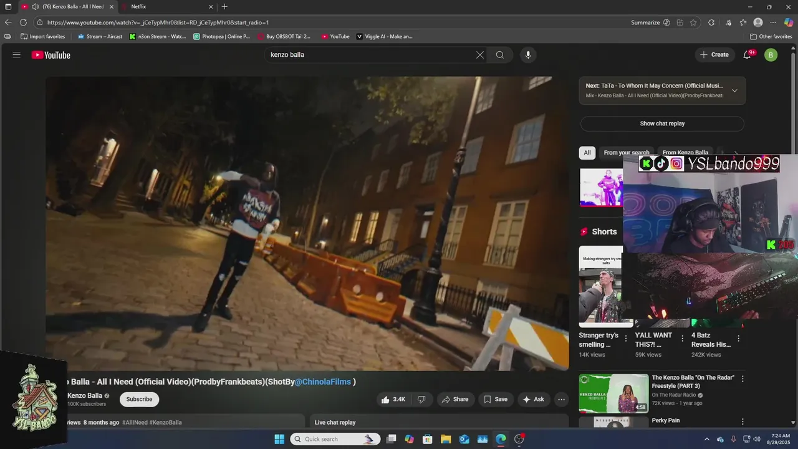Open Microsoft Store from the taskbar
Screen dimensions: 798x449
[428, 439]
